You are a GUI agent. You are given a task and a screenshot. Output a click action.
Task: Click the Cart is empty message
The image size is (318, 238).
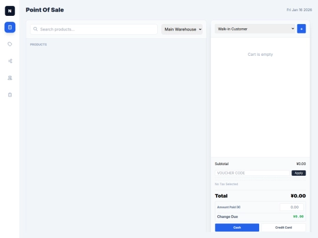coord(260,54)
